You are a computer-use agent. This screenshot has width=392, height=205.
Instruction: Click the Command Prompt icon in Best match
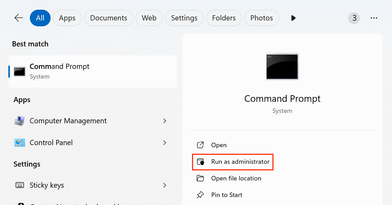click(19, 71)
